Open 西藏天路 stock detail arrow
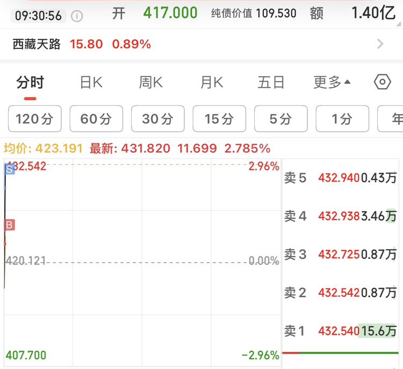Image resolution: width=403 pixels, height=369 pixels. pyautogui.click(x=380, y=44)
